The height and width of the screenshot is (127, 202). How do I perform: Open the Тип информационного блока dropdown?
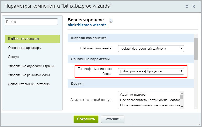[151, 71]
